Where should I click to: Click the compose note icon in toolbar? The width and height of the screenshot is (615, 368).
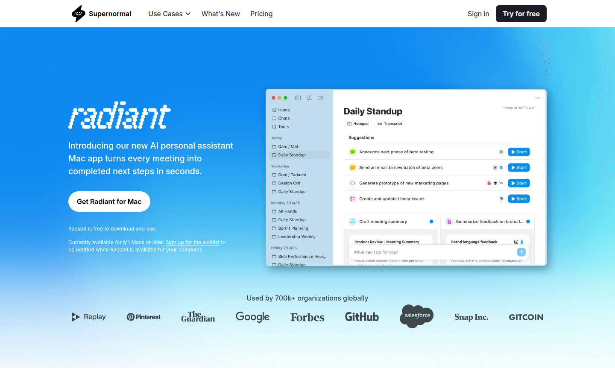pyautogui.click(x=321, y=98)
